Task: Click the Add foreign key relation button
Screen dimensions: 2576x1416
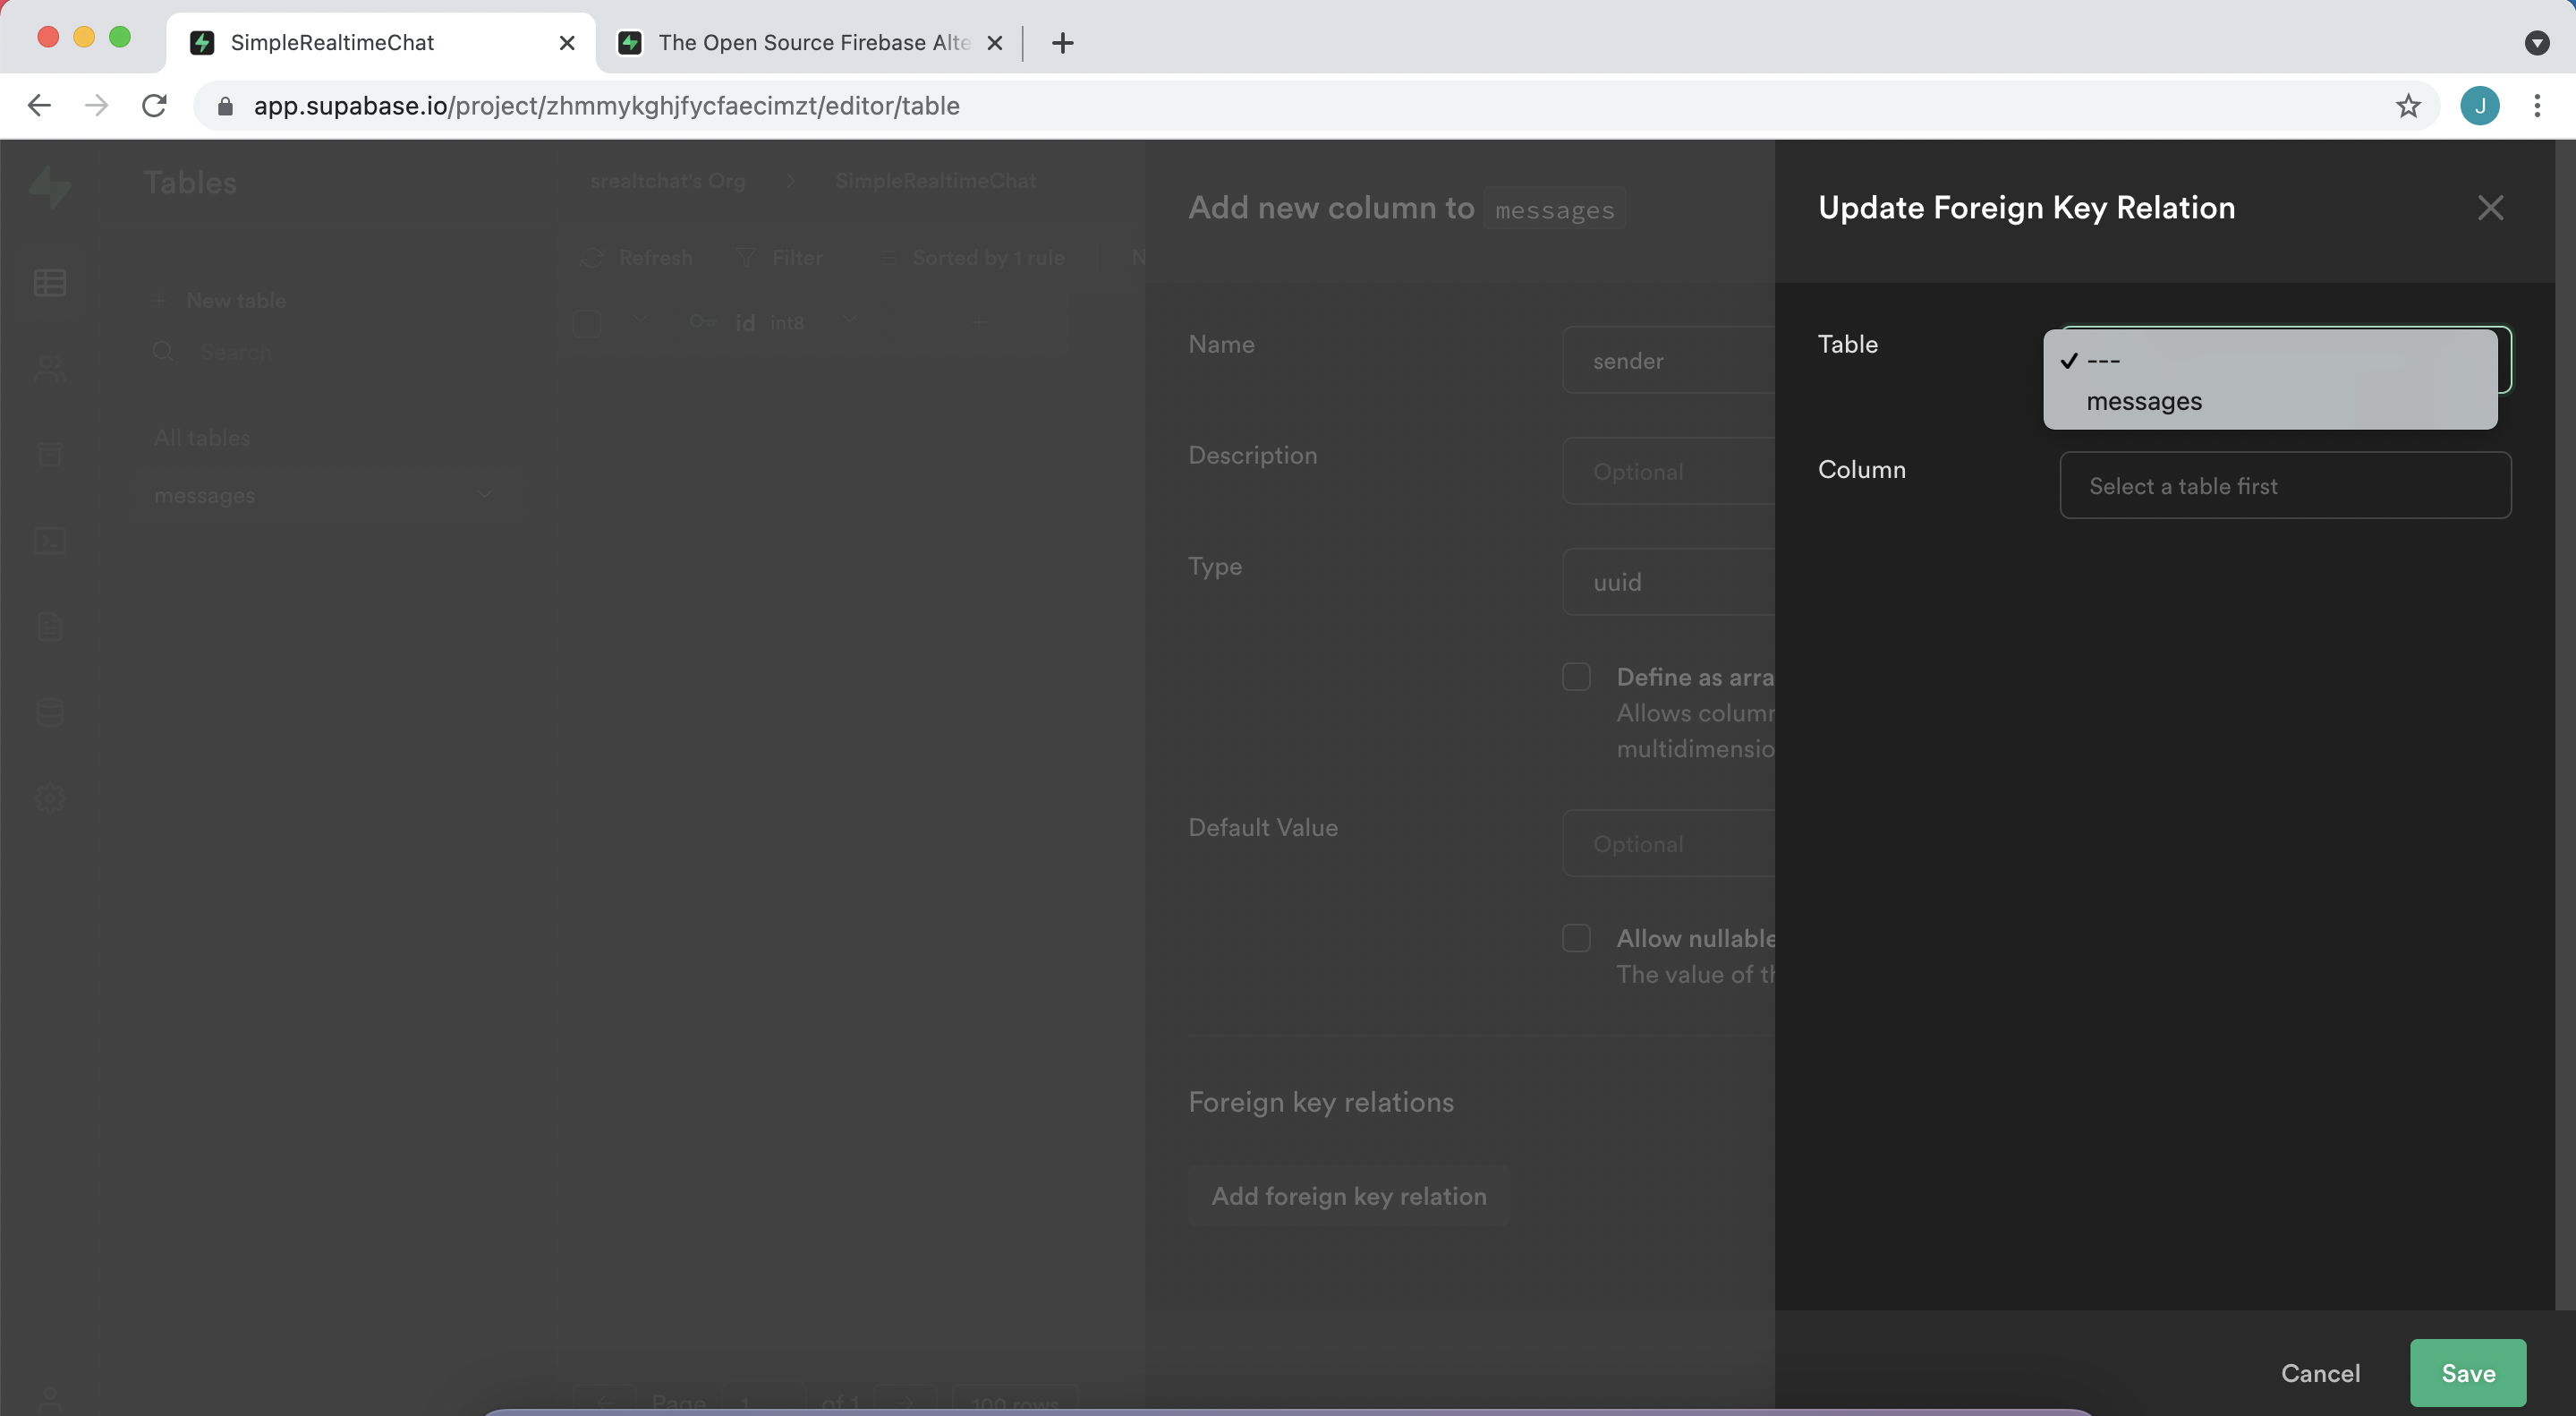Action: coord(1348,1196)
